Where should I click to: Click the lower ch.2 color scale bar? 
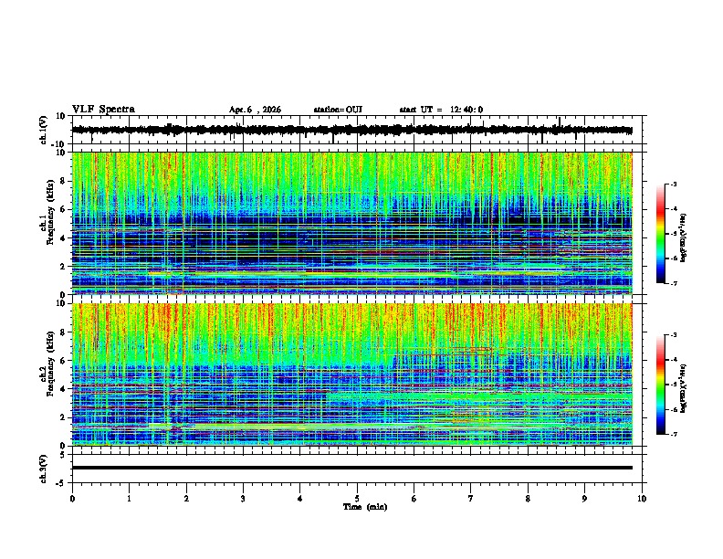point(661,385)
